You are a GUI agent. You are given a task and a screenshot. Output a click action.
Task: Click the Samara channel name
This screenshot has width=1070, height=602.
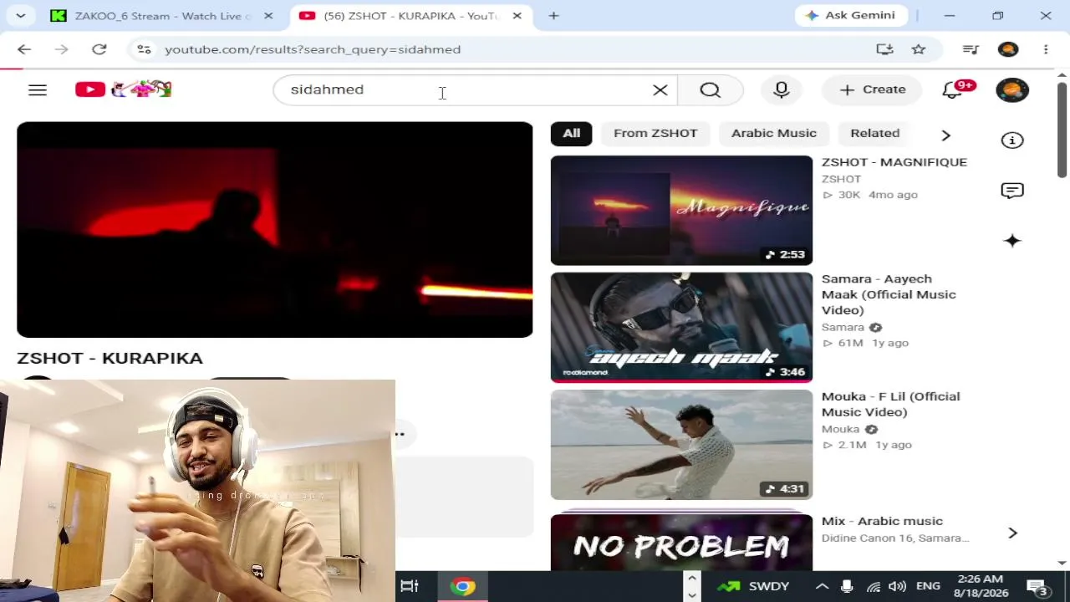point(843,328)
